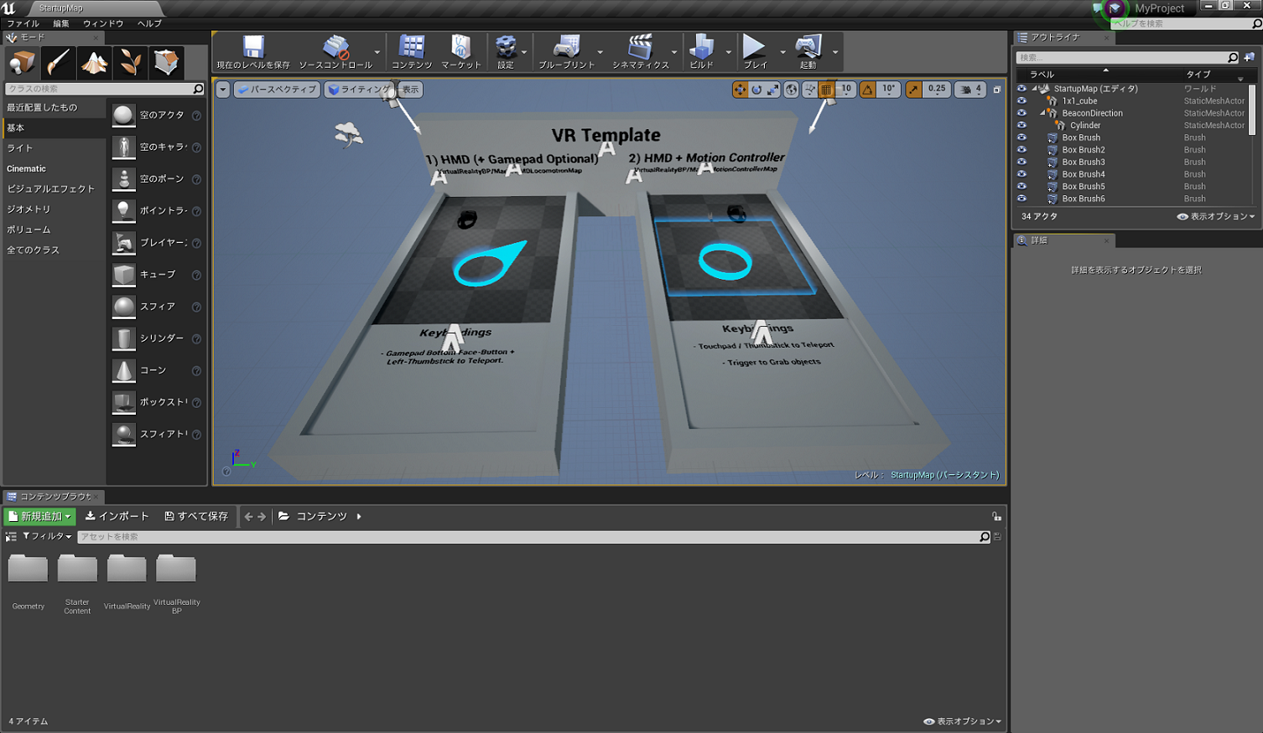1263x733 pixels.
Task: Open Outliner View Options (表示オプション) dropdown
Action: click(x=1216, y=216)
